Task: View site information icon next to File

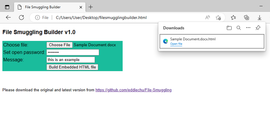Action: (38, 17)
